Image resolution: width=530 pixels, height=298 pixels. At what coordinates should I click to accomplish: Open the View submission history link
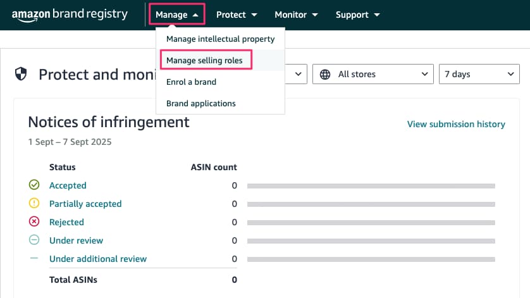(456, 124)
